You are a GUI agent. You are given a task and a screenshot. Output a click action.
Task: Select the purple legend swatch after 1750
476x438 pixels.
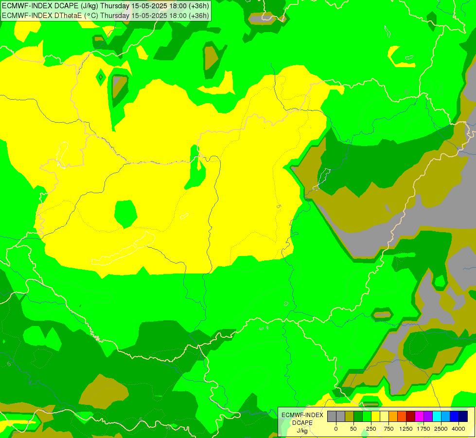coord(428,416)
